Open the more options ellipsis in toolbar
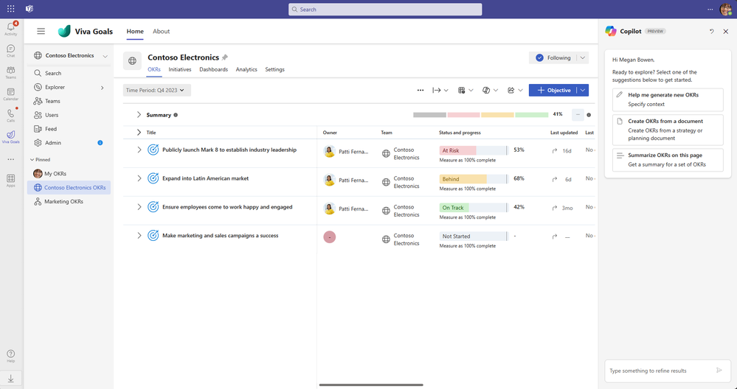The image size is (737, 389). (x=421, y=90)
